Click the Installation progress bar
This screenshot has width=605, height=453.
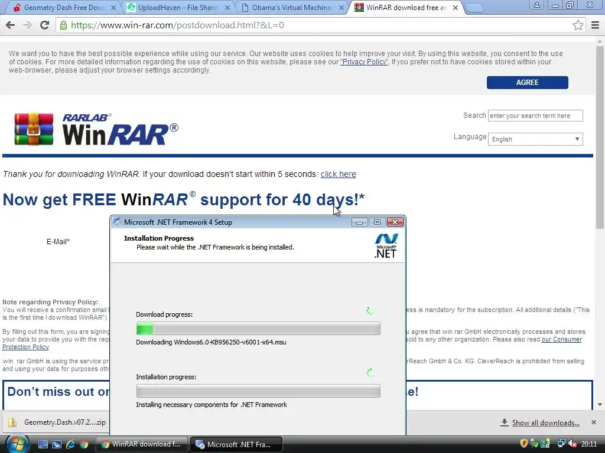point(258,391)
